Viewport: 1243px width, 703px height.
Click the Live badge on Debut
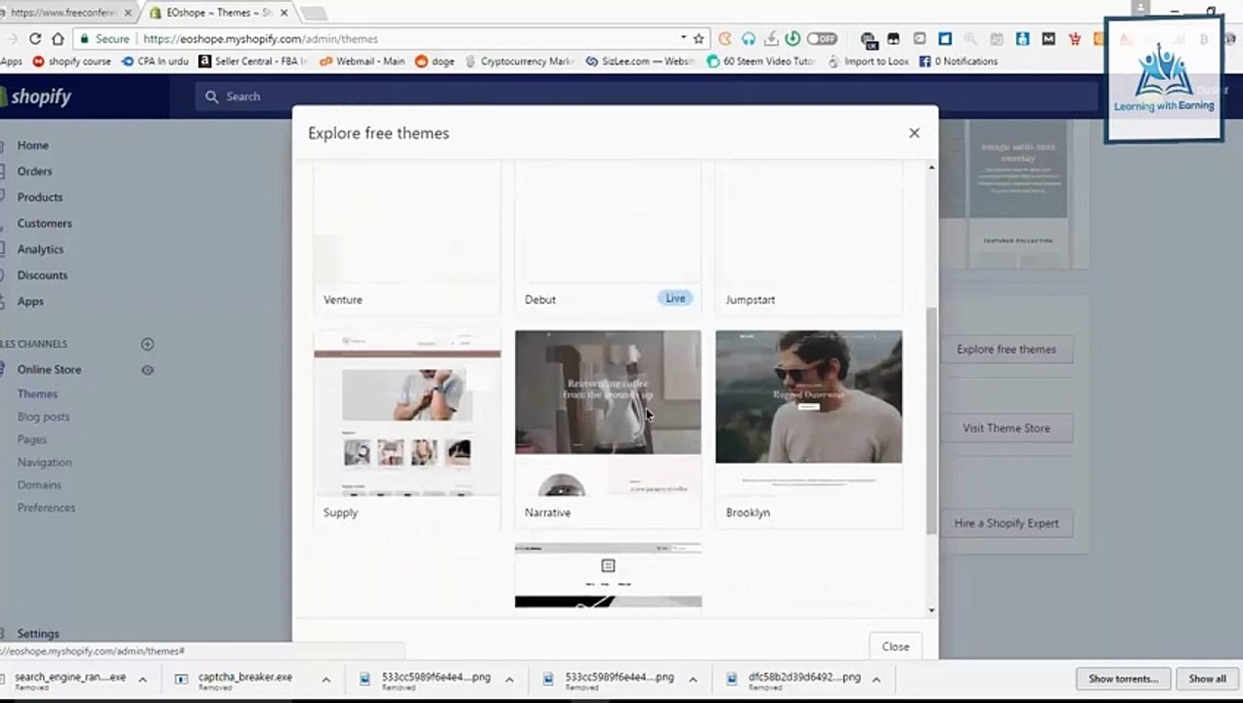(x=675, y=298)
